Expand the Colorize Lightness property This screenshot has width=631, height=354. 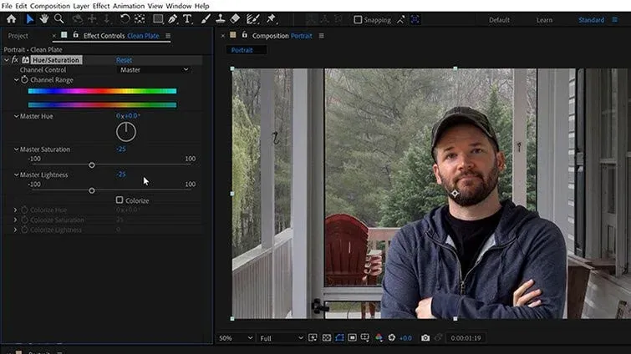(x=16, y=230)
